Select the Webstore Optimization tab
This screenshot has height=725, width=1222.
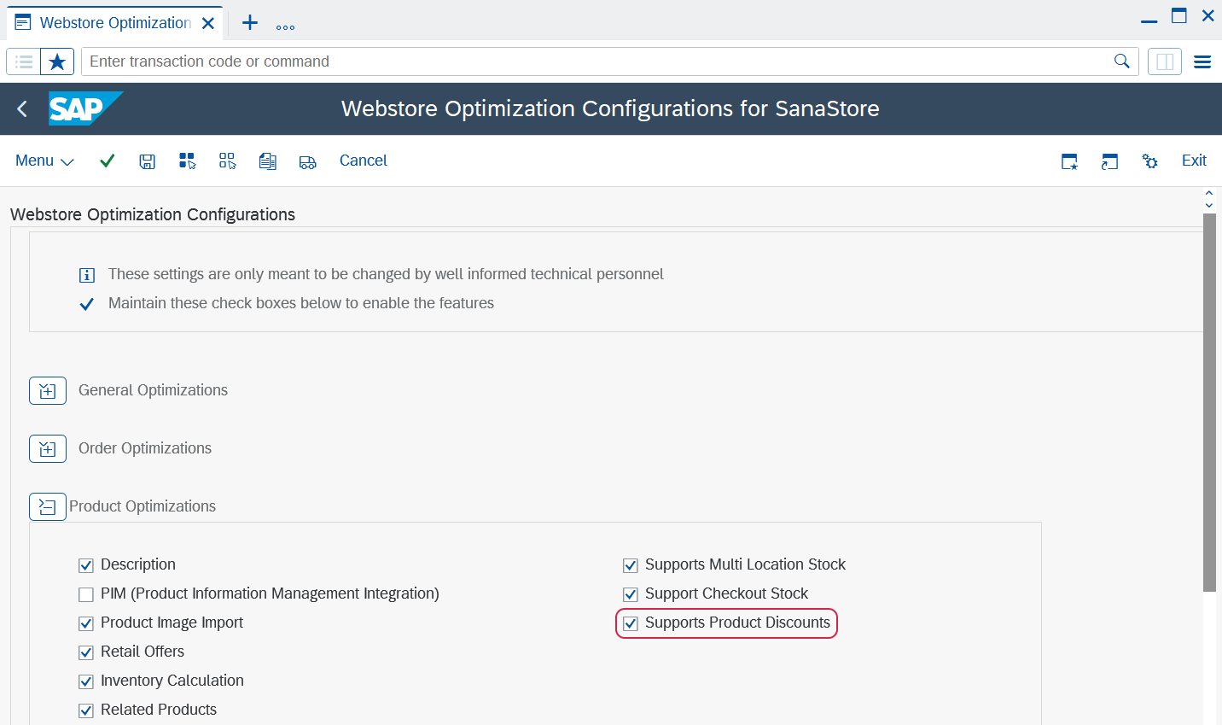click(115, 23)
